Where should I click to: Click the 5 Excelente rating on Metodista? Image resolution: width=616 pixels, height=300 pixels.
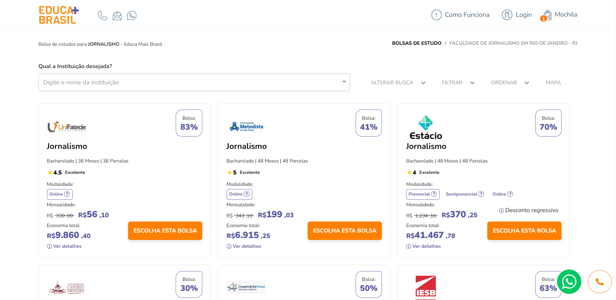(x=243, y=173)
